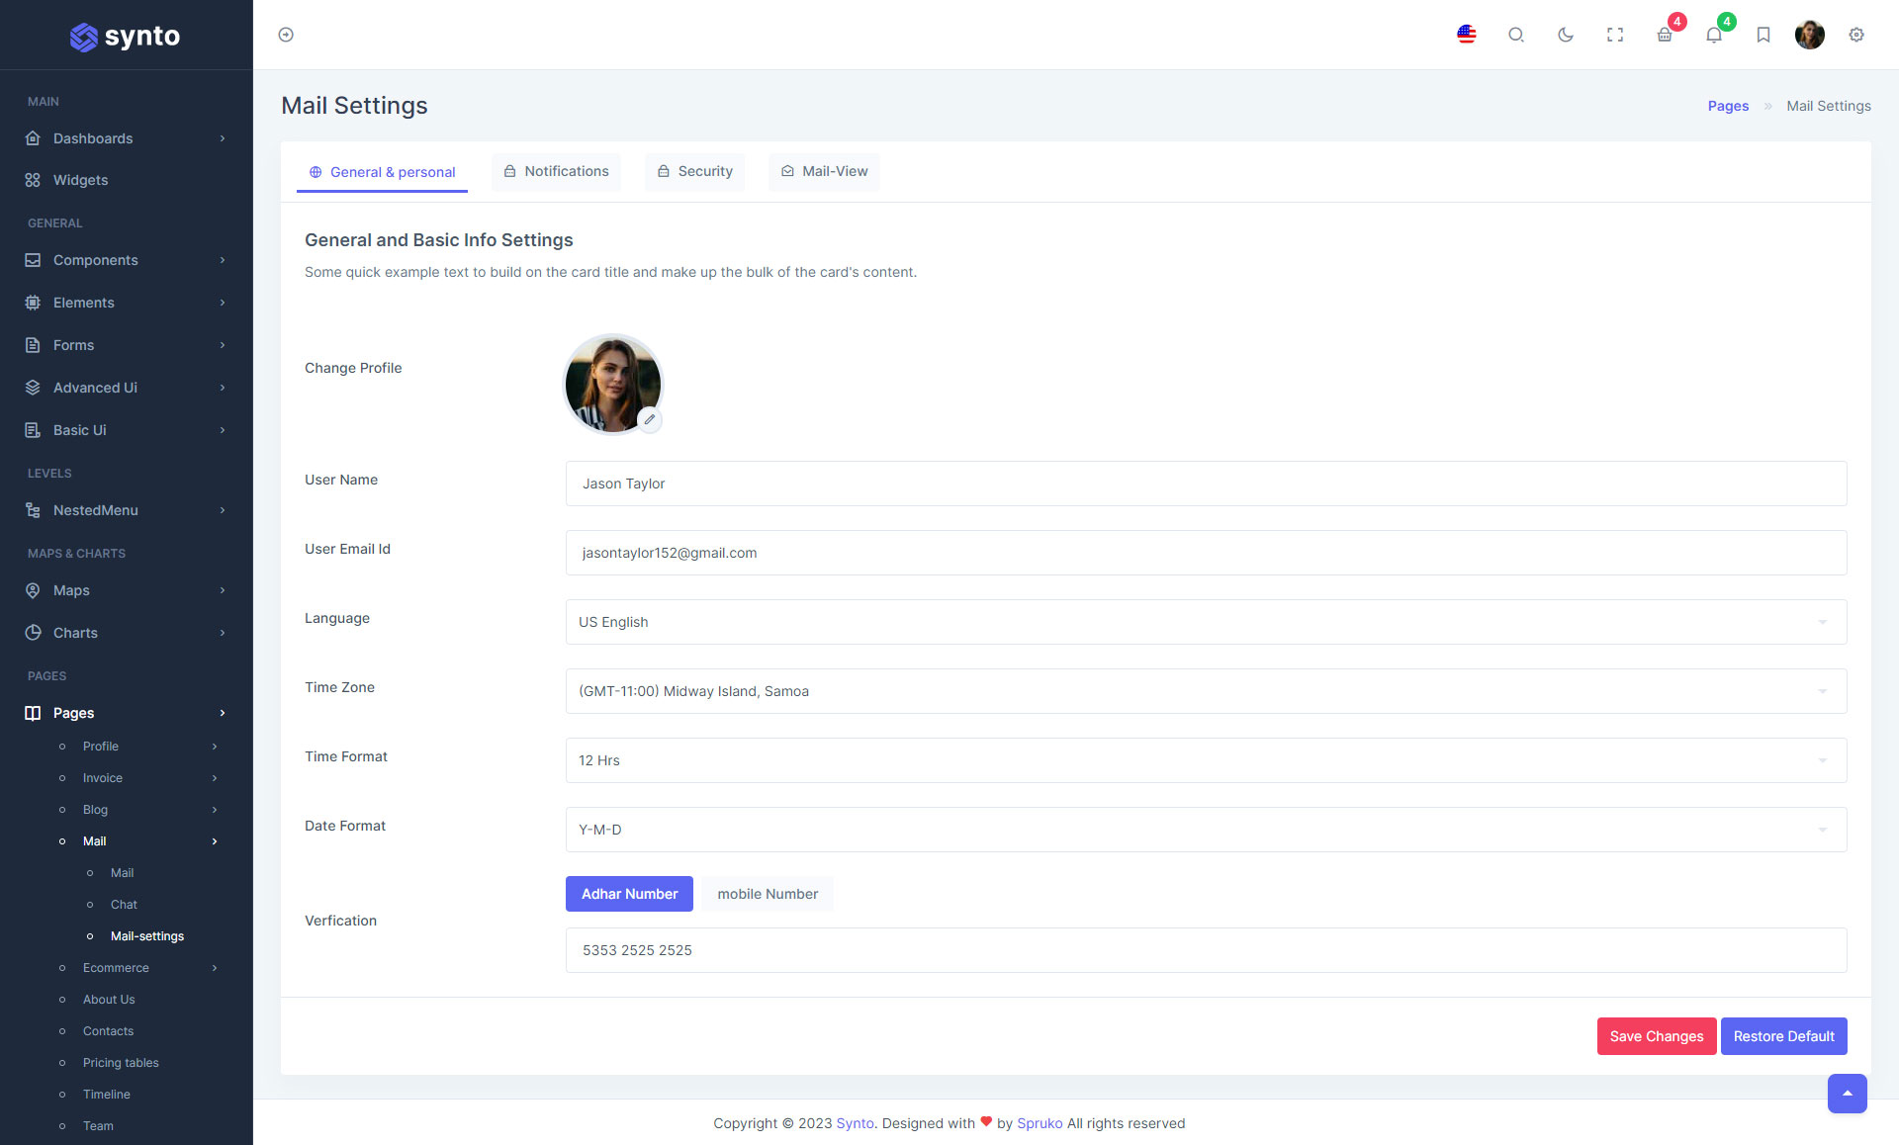The width and height of the screenshot is (1899, 1145).
Task: Open notifications bell icon
Action: [x=1714, y=35]
